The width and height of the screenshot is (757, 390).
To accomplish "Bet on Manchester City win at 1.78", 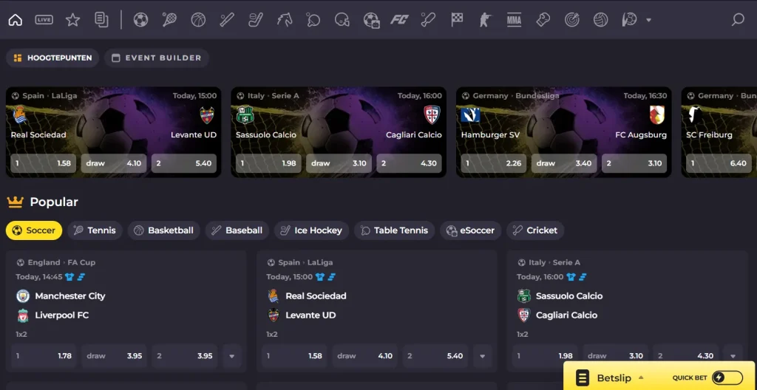I will pyautogui.click(x=44, y=356).
